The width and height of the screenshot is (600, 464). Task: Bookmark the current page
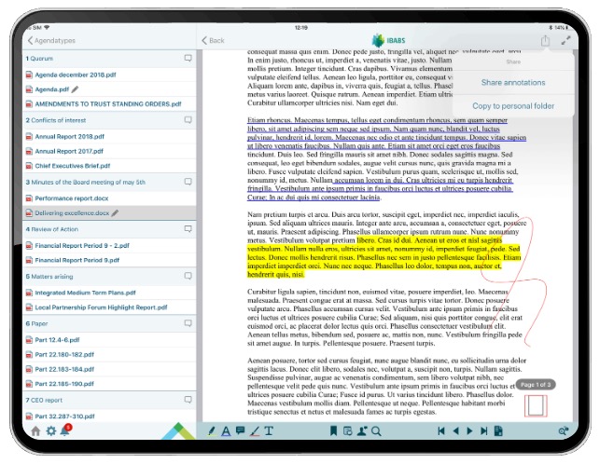pos(333,430)
